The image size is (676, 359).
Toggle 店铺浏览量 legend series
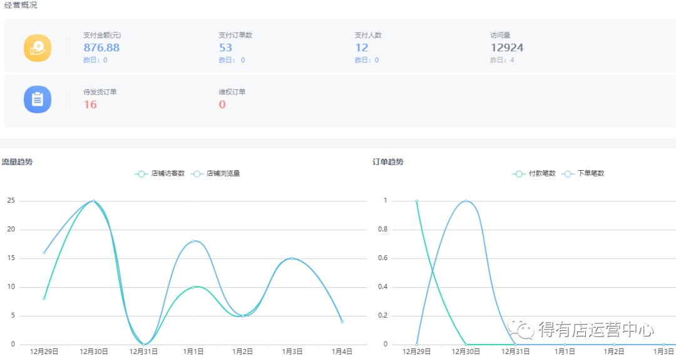[216, 173]
